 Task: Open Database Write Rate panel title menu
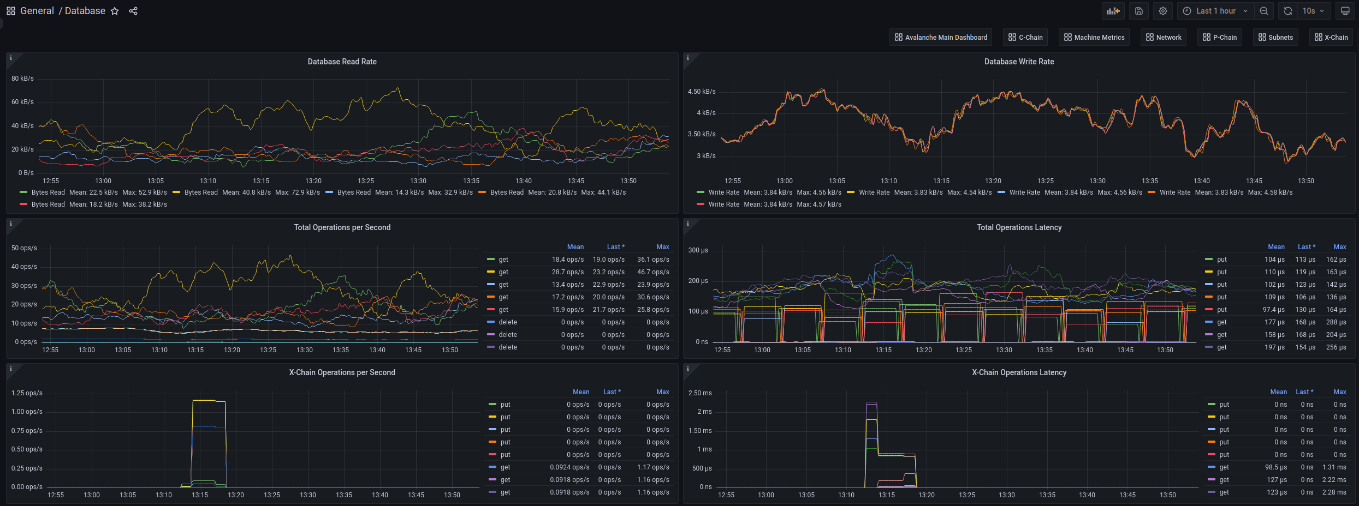[x=1019, y=62]
